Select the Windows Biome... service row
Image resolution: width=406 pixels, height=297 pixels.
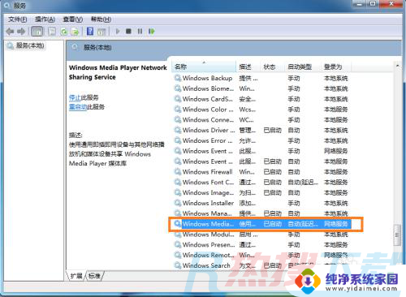coord(261,88)
